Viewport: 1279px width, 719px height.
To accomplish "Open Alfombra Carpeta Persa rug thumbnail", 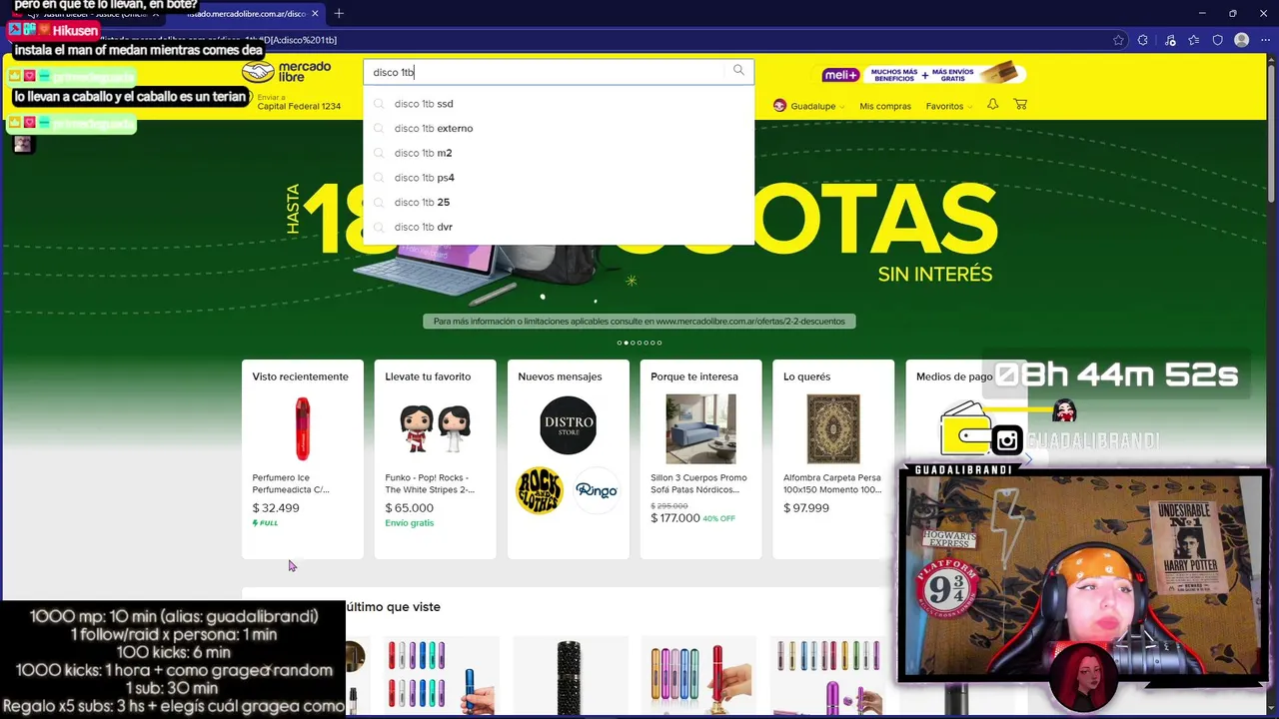I will (833, 429).
